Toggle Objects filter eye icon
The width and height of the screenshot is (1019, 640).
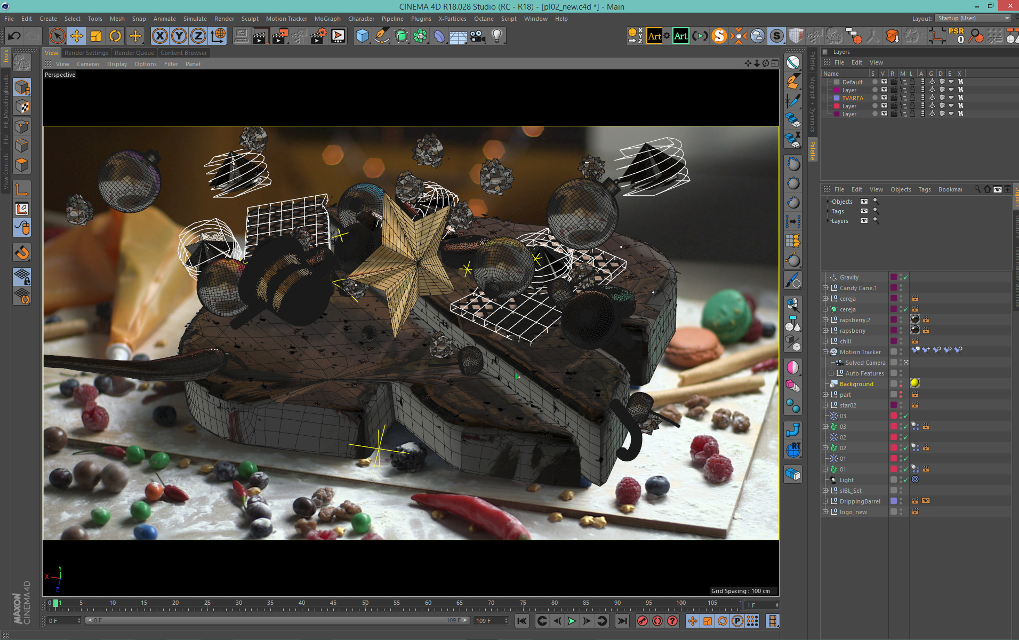click(x=864, y=202)
